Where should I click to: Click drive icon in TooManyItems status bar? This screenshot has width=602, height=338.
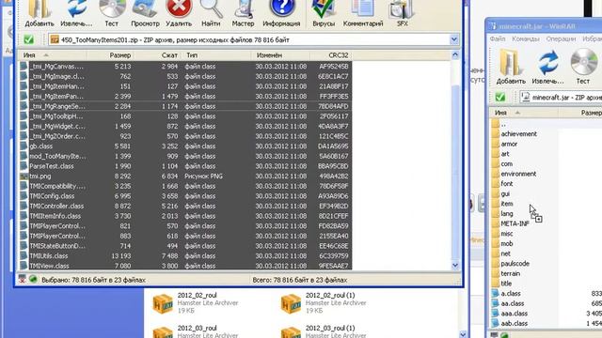tap(22, 280)
